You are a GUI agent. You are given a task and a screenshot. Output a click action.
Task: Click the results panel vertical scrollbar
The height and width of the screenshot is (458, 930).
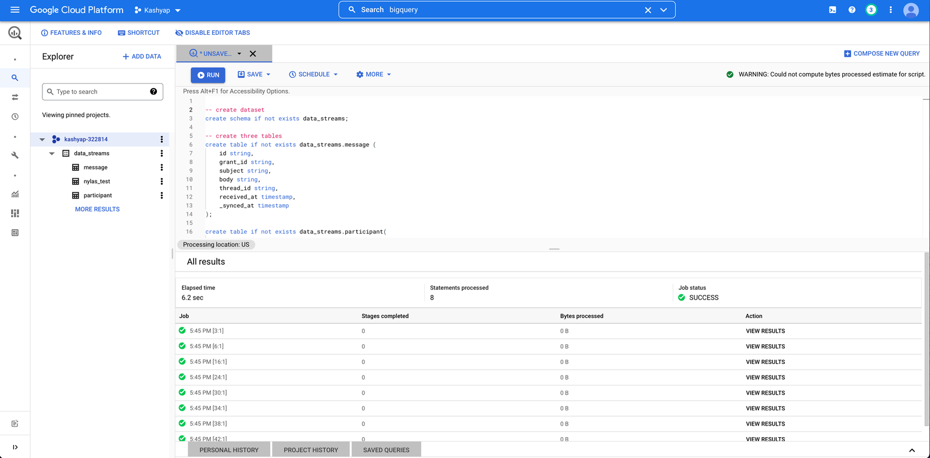[927, 340]
